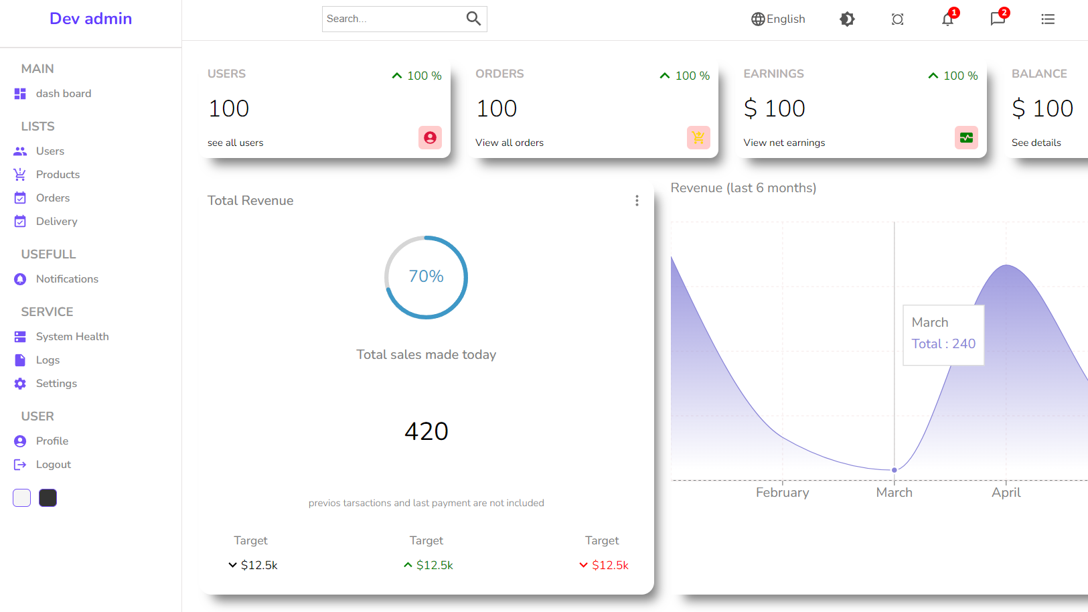
Task: Click inside the Search input field
Action: click(x=392, y=19)
